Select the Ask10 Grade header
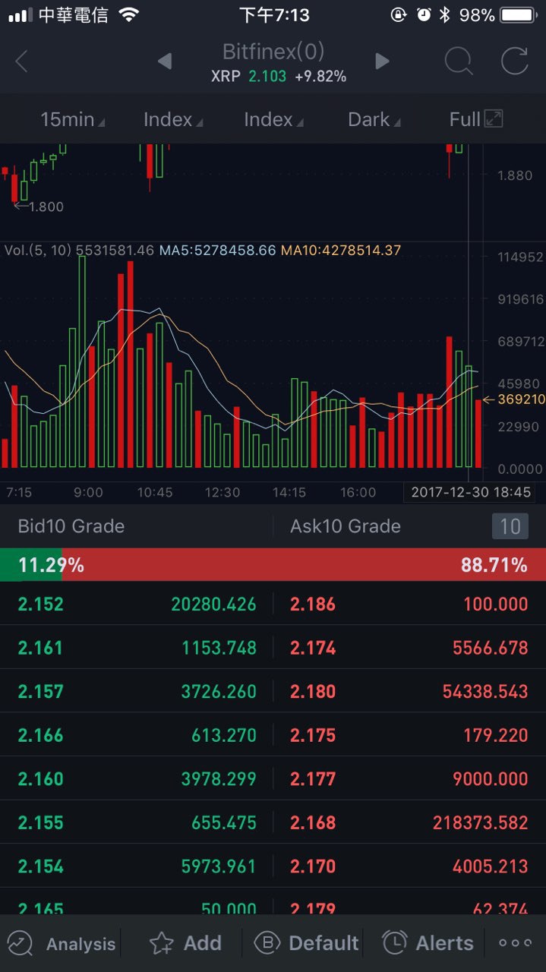Image resolution: width=546 pixels, height=972 pixels. pyautogui.click(x=346, y=526)
